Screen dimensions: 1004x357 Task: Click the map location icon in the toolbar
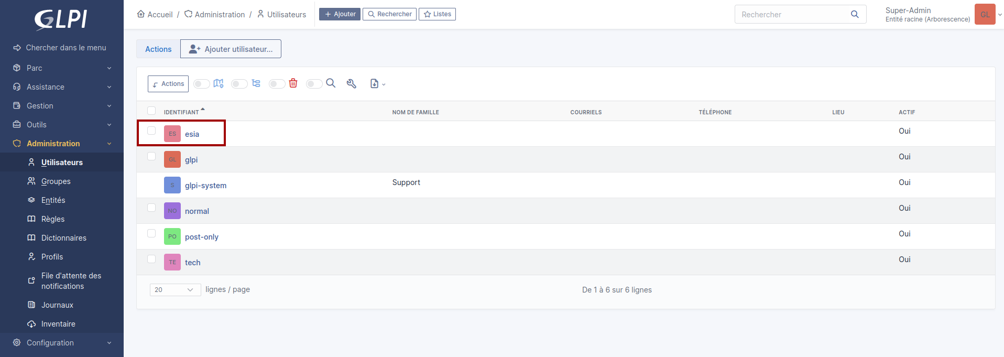(219, 83)
